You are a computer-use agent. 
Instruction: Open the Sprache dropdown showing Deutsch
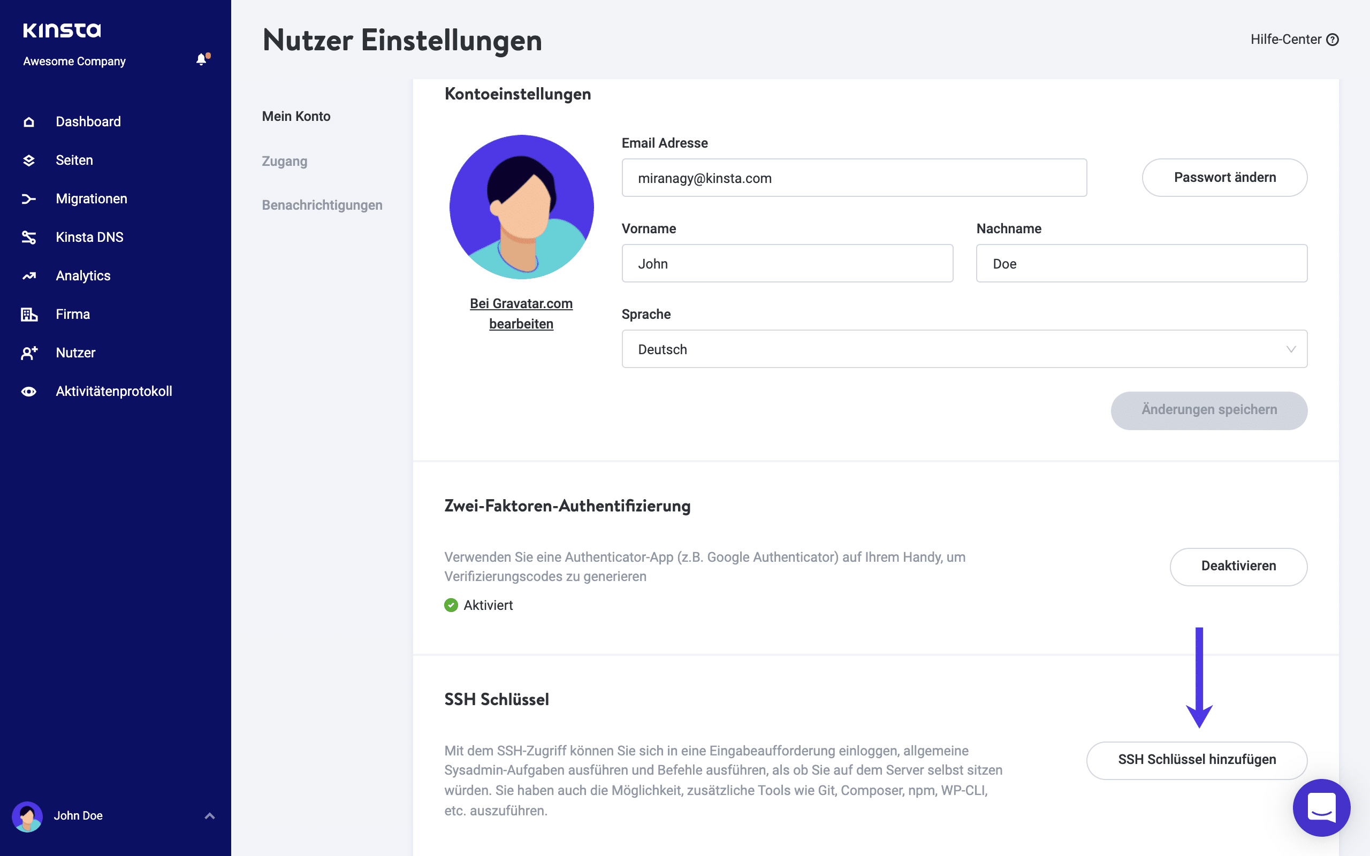pos(963,349)
